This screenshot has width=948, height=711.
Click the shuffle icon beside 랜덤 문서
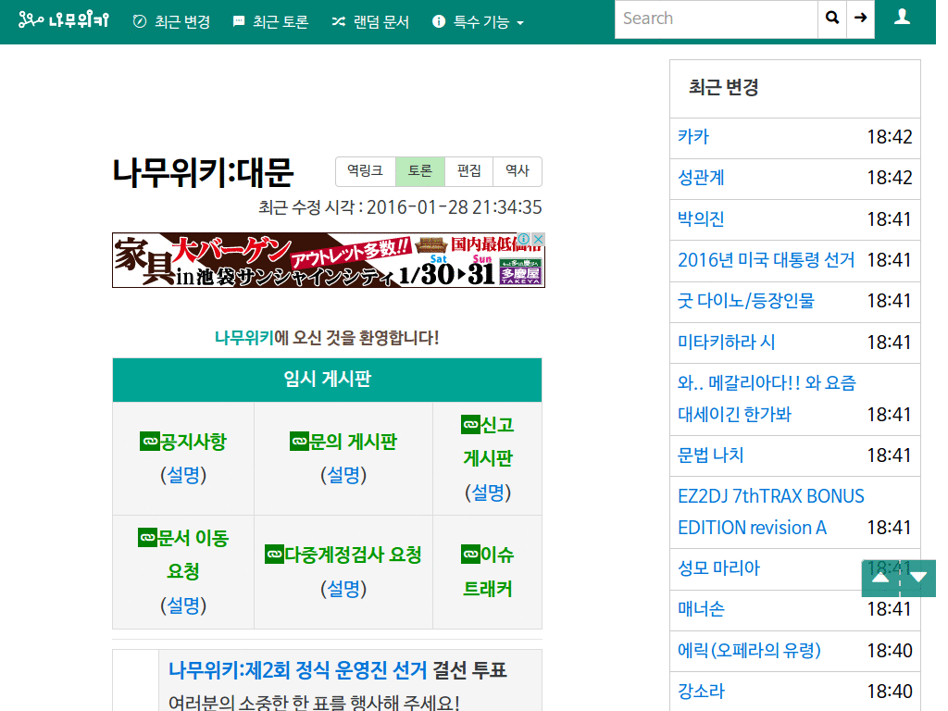click(x=338, y=19)
